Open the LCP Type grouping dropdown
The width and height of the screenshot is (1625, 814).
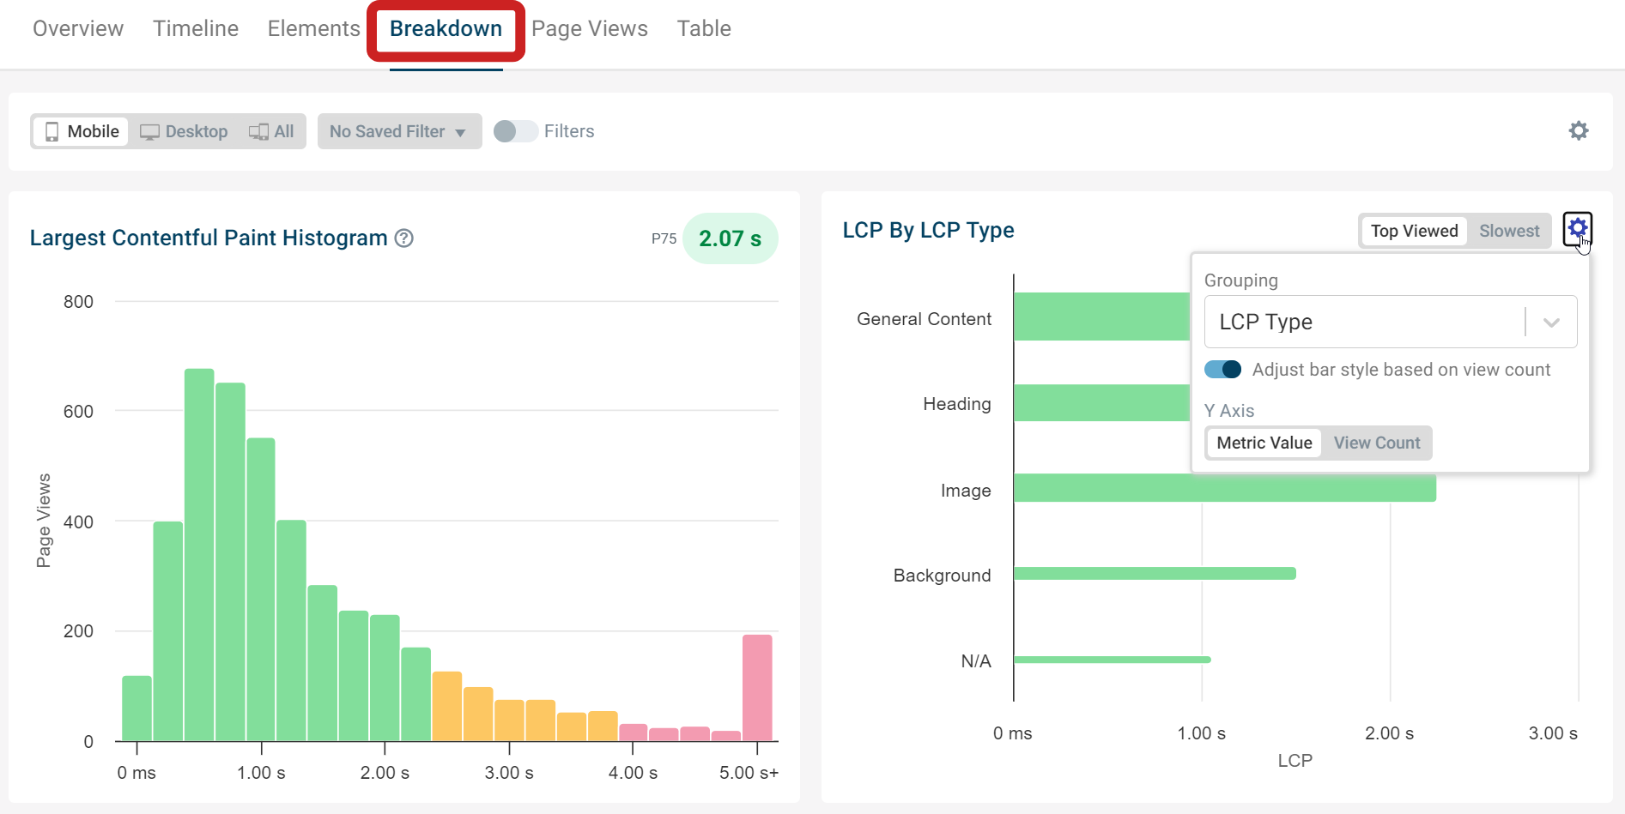(1391, 322)
